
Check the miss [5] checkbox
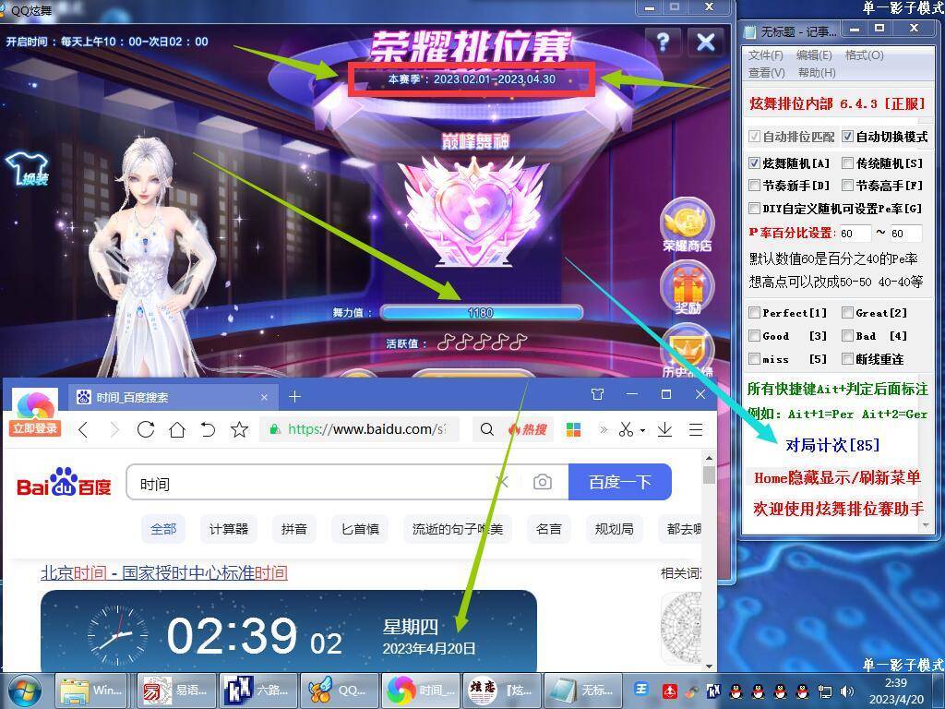click(x=754, y=359)
